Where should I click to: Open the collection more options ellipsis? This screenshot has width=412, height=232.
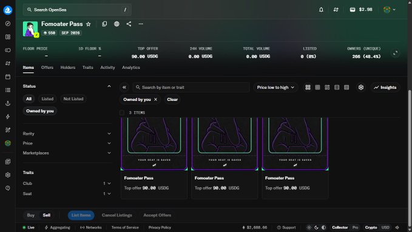click(141, 24)
